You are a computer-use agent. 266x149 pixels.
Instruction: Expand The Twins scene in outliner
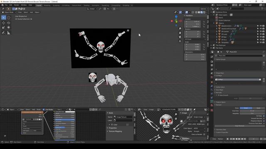point(212,48)
